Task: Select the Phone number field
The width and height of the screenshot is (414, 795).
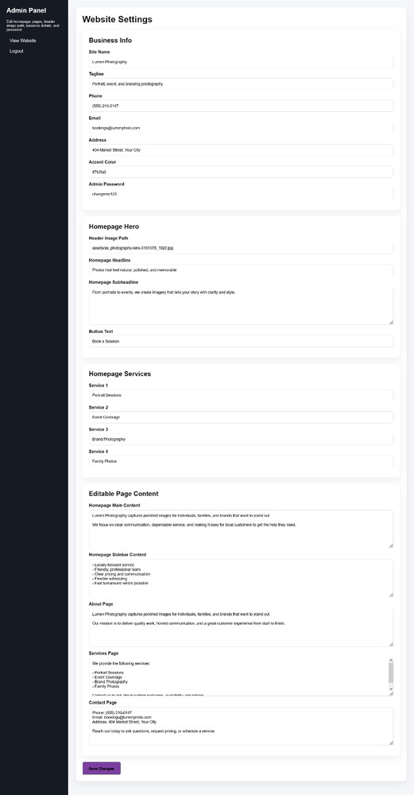Action: pyautogui.click(x=242, y=106)
